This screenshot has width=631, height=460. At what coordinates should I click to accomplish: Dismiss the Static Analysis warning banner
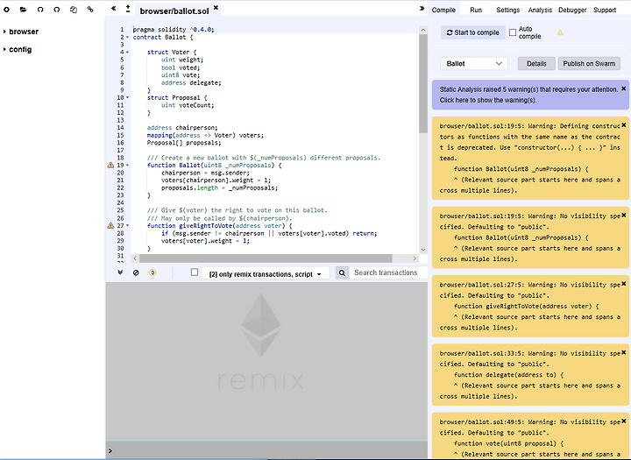click(624, 88)
